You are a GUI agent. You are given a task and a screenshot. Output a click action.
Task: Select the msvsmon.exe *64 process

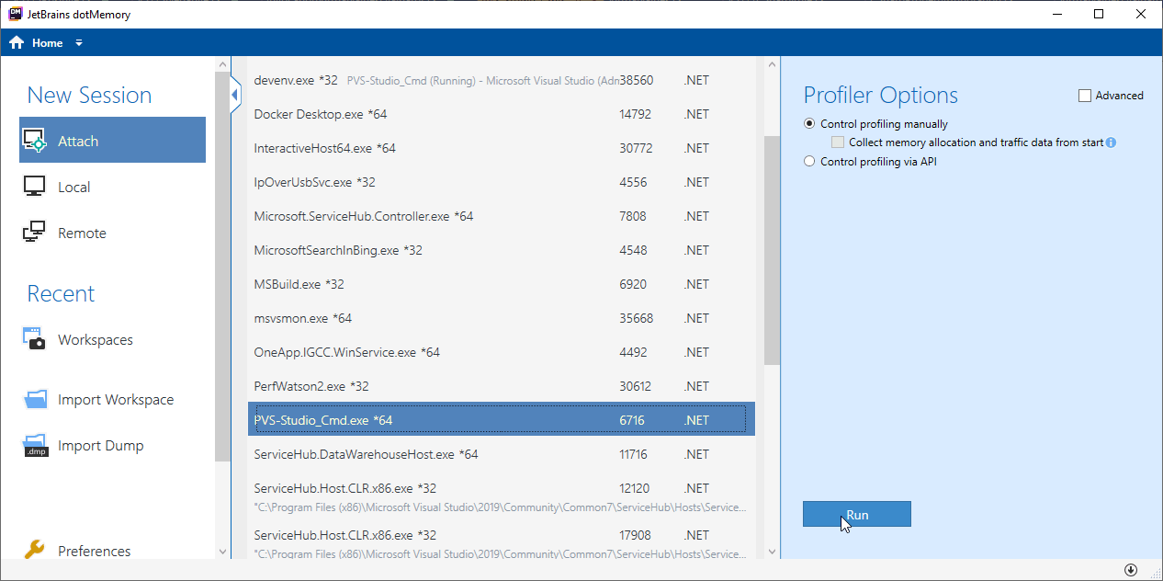[x=502, y=318]
